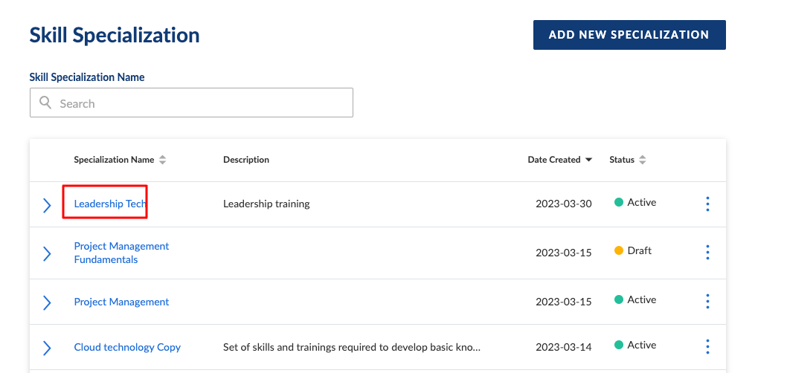
Task: Open kebab menu for Project Management Fundamentals
Action: [x=707, y=252]
